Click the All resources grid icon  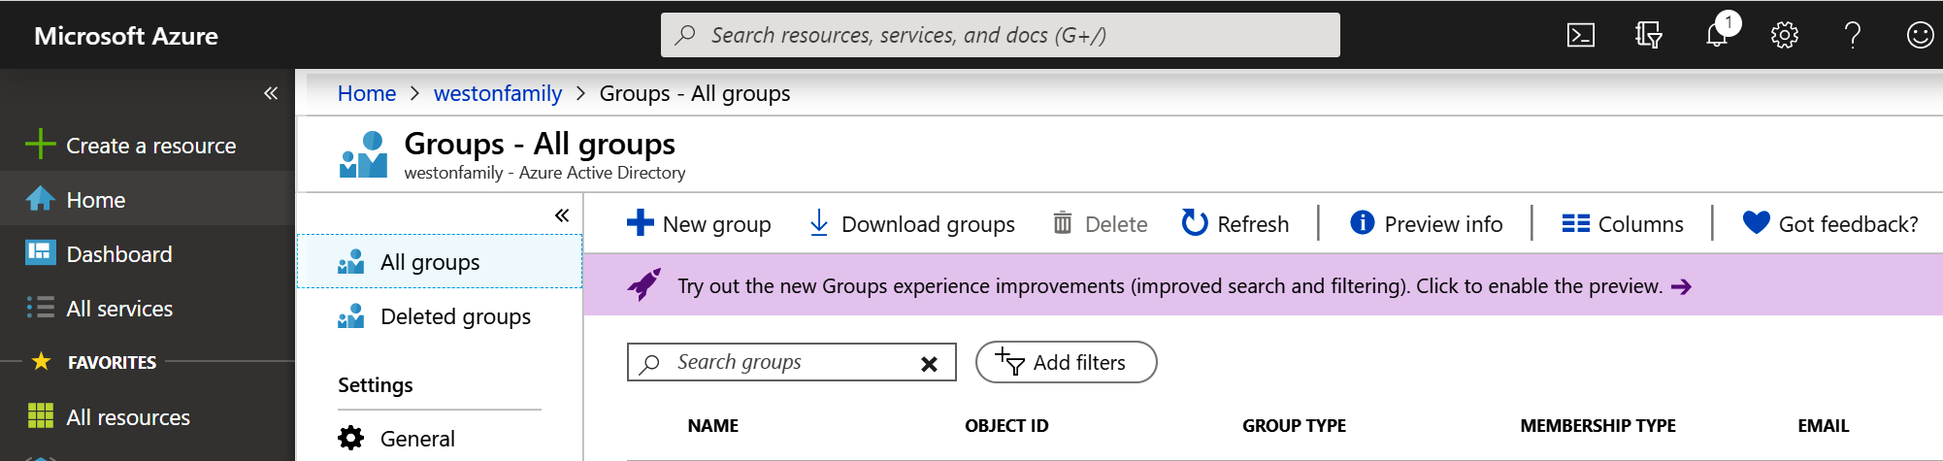click(x=41, y=416)
